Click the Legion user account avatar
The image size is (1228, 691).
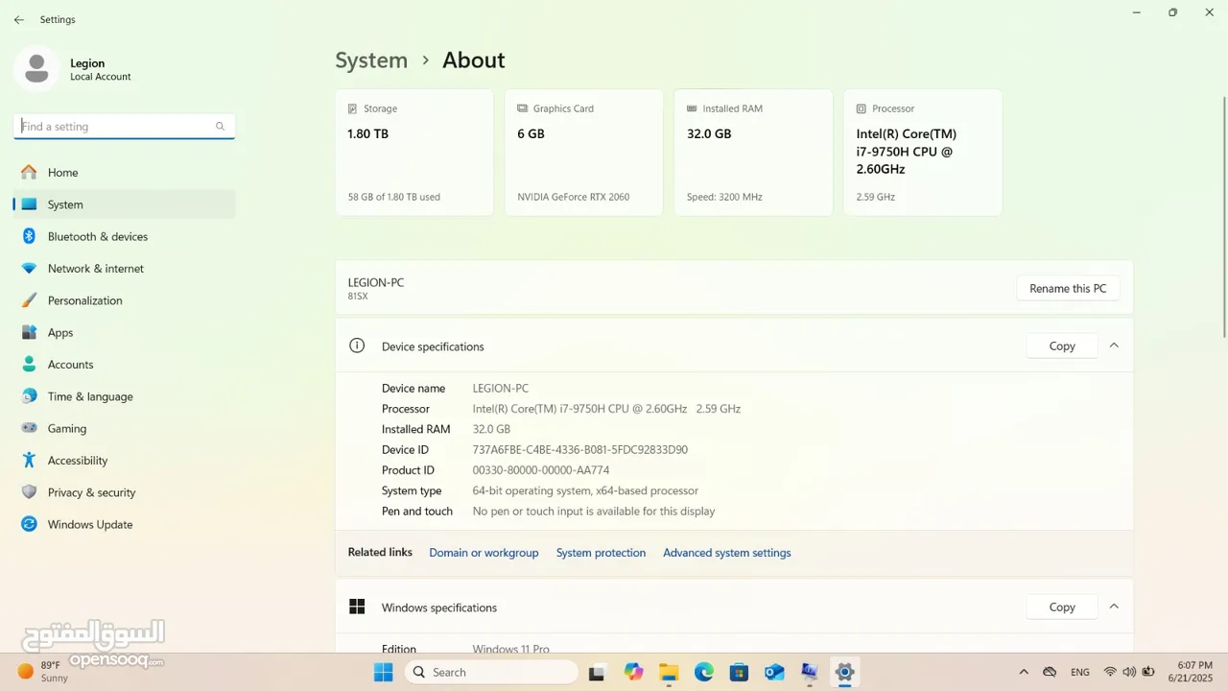(36, 69)
